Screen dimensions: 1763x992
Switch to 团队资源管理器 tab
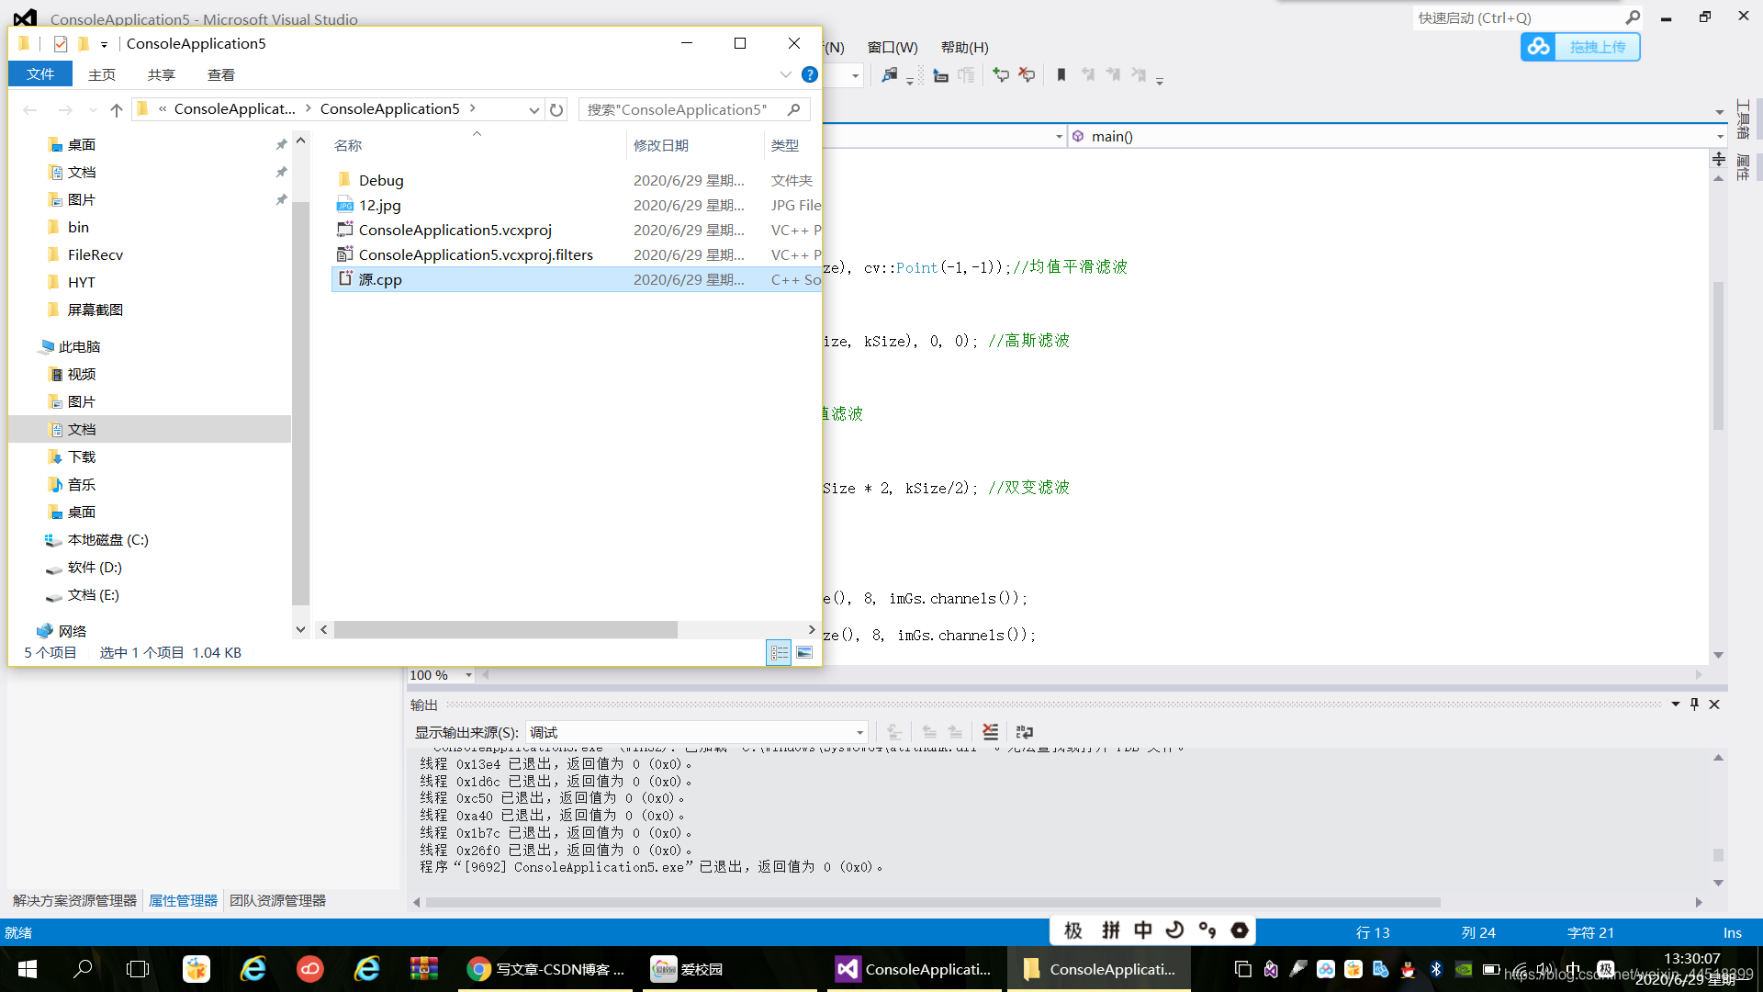click(x=278, y=900)
